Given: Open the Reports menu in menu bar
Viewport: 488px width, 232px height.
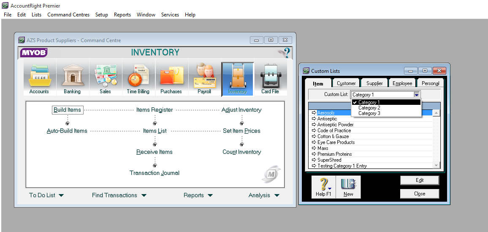Looking at the screenshot, I should pos(122,15).
